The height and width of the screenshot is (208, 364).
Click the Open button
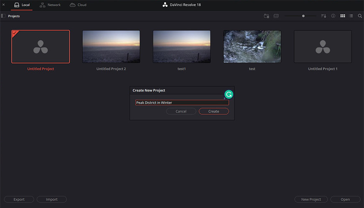coord(345,199)
